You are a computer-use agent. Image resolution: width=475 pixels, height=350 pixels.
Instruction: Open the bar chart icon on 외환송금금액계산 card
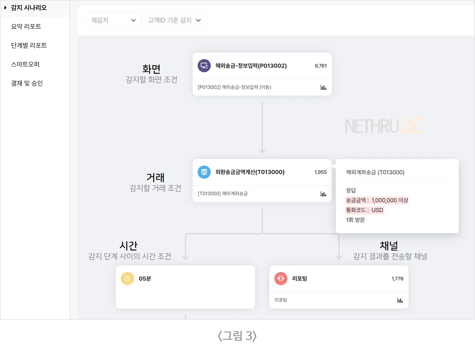coord(323,194)
